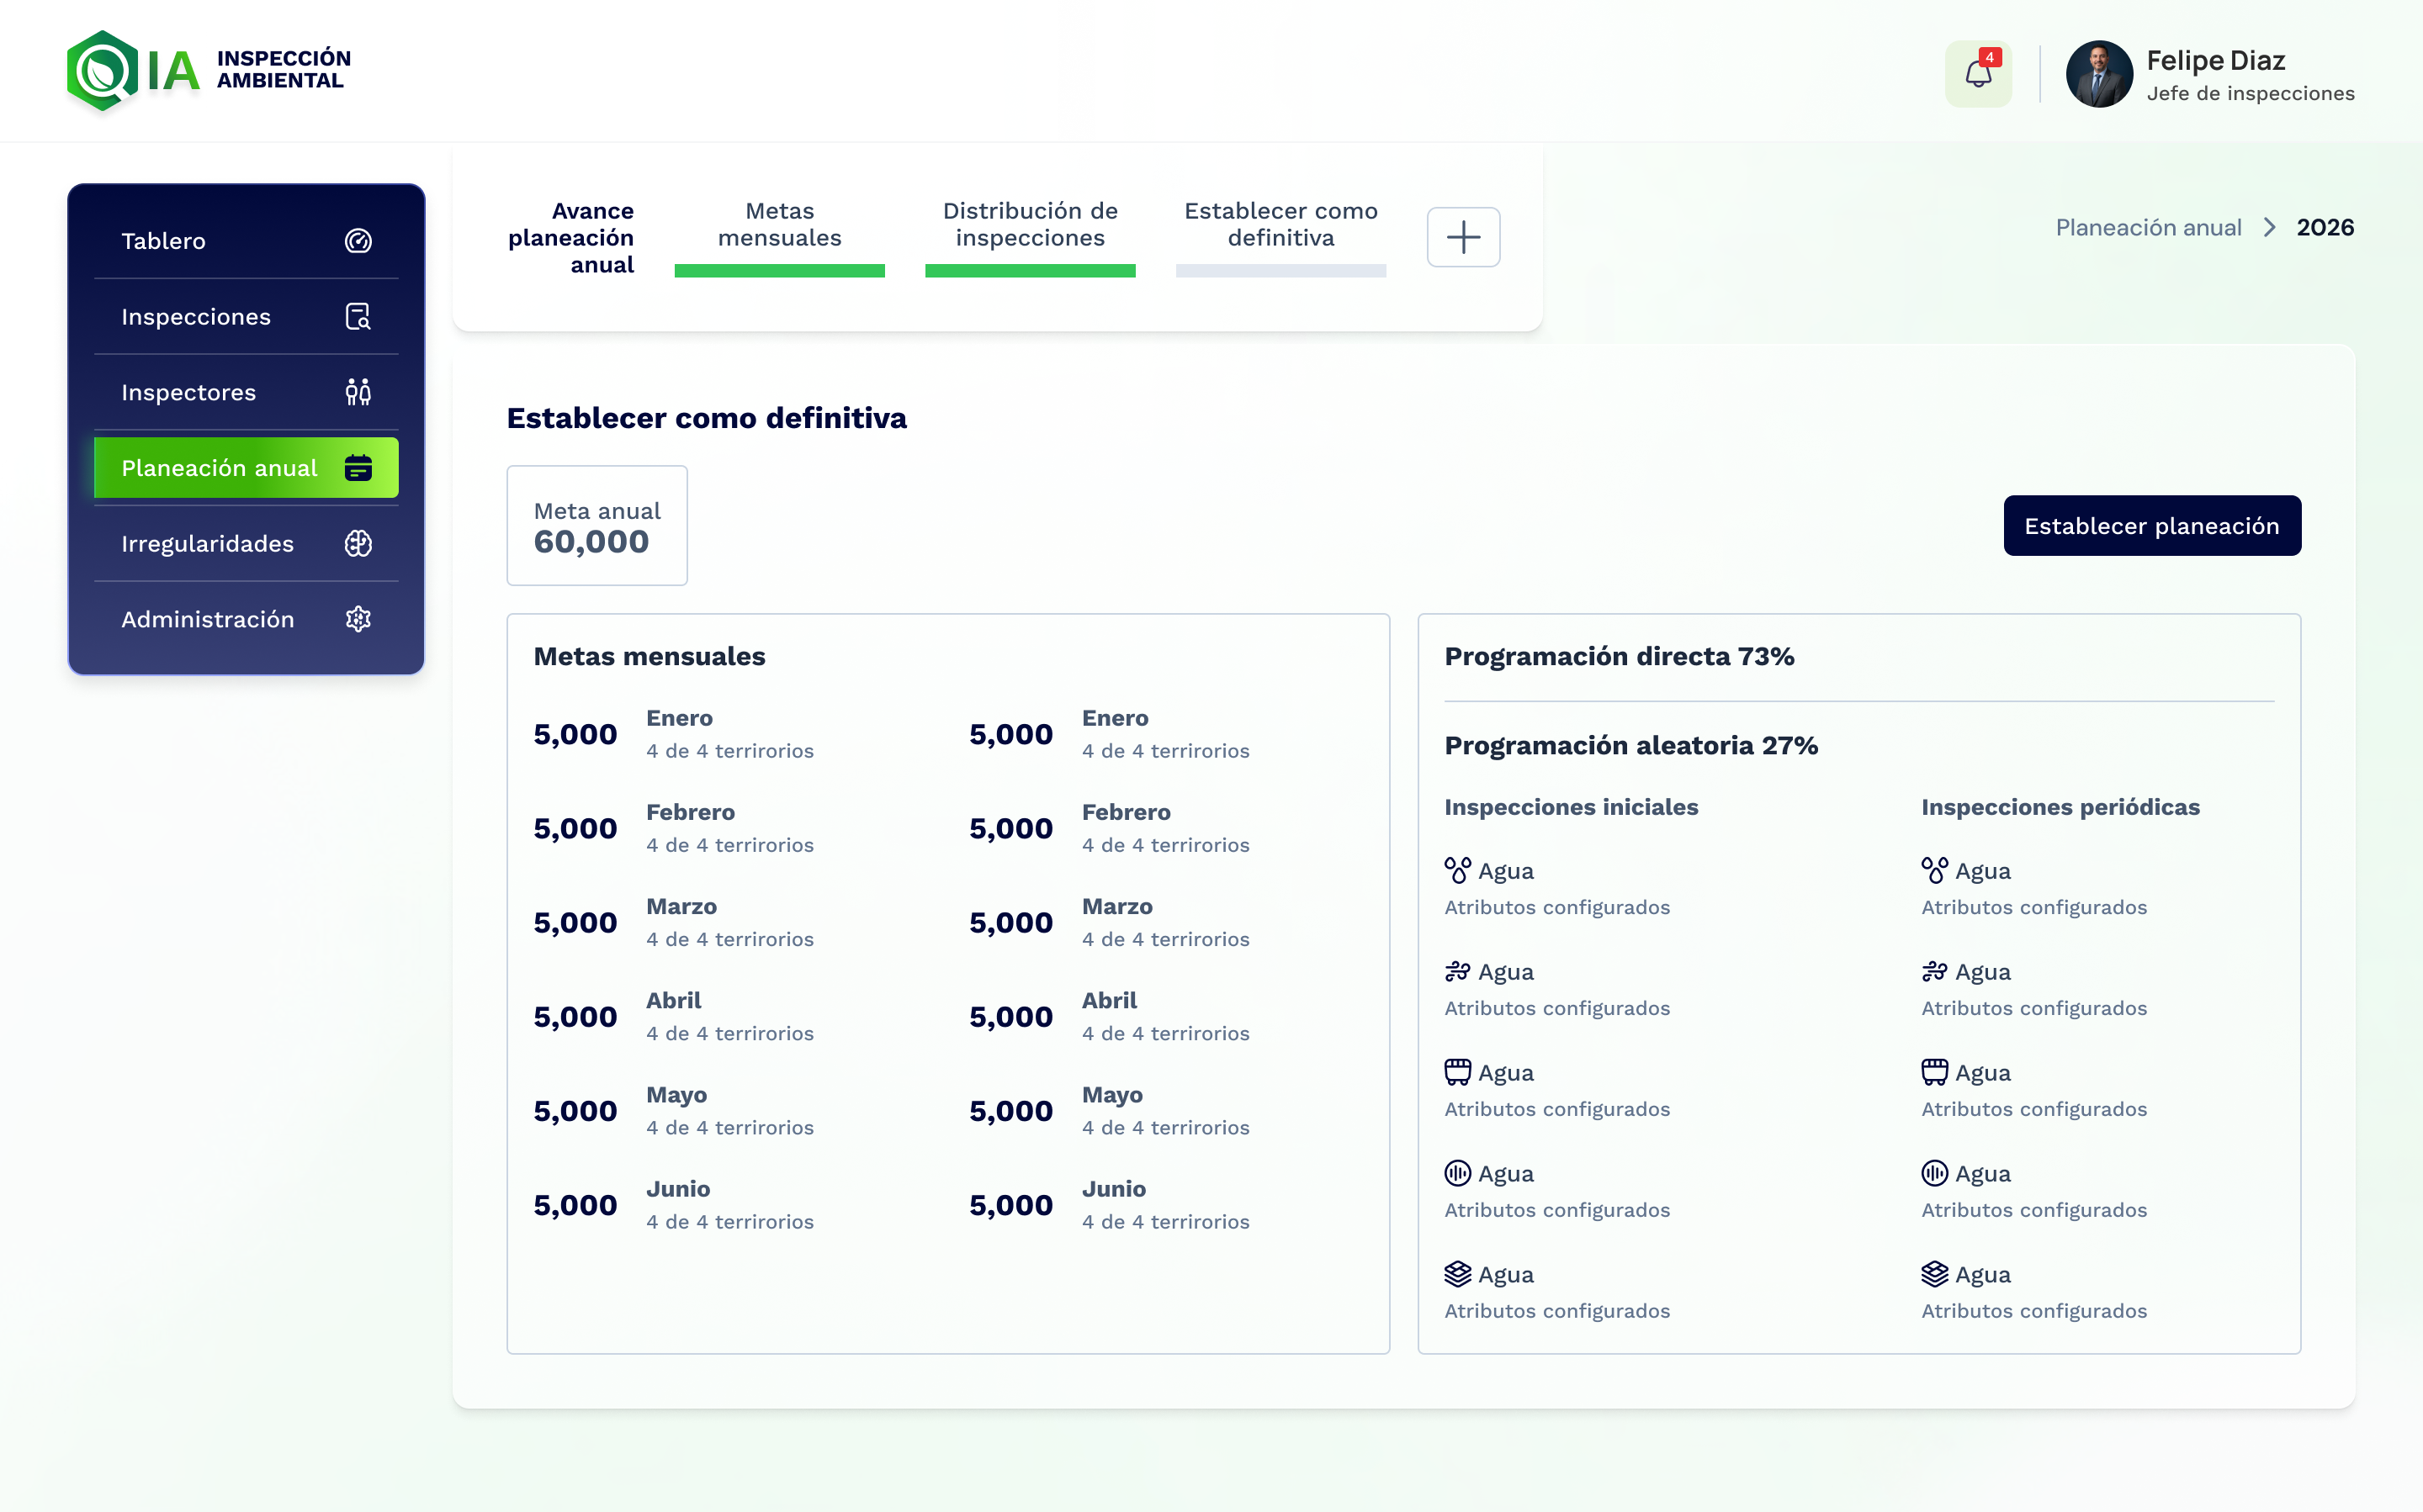The width and height of the screenshot is (2423, 1512).
Task: Click the bus icon under Inspecciones iniciales
Action: pos(1458,1072)
